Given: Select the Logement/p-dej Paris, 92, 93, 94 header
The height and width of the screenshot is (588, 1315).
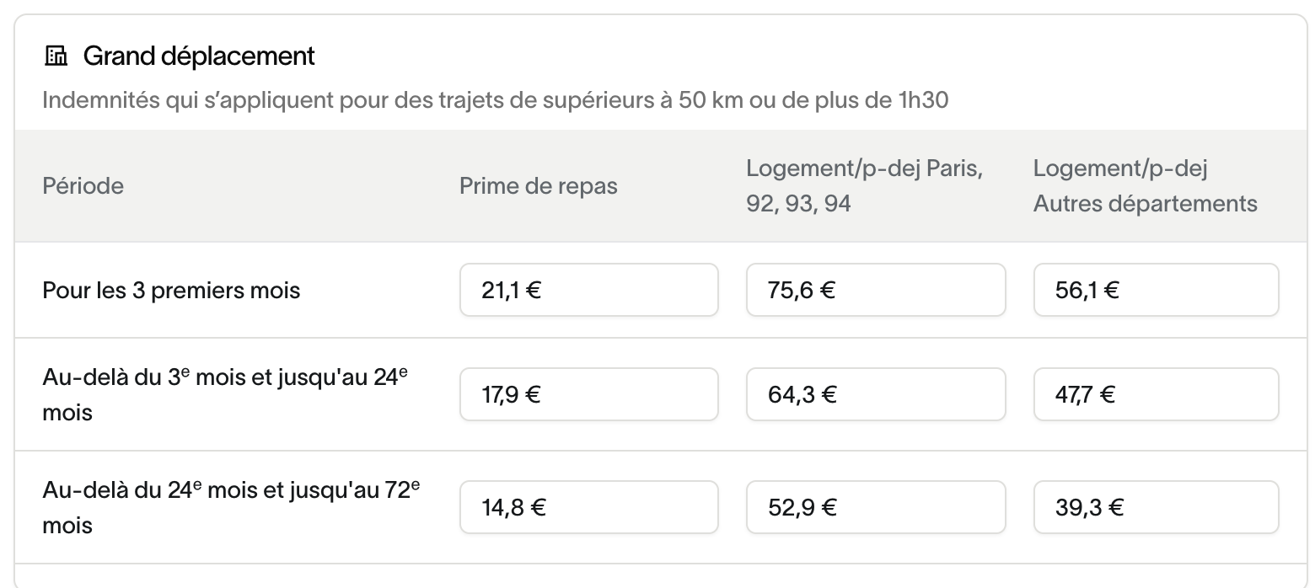Looking at the screenshot, I should [866, 185].
